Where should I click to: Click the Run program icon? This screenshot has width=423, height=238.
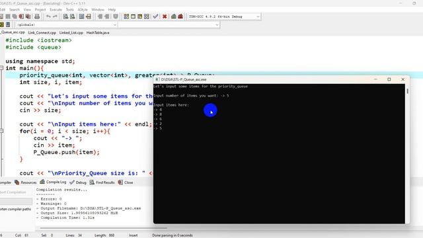click(x=133, y=17)
